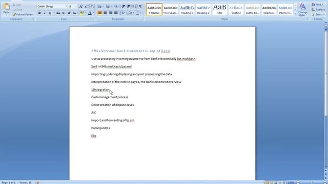This screenshot has width=328, height=184.
Task: Click the zoom slider handle
Action: tap(312, 182)
